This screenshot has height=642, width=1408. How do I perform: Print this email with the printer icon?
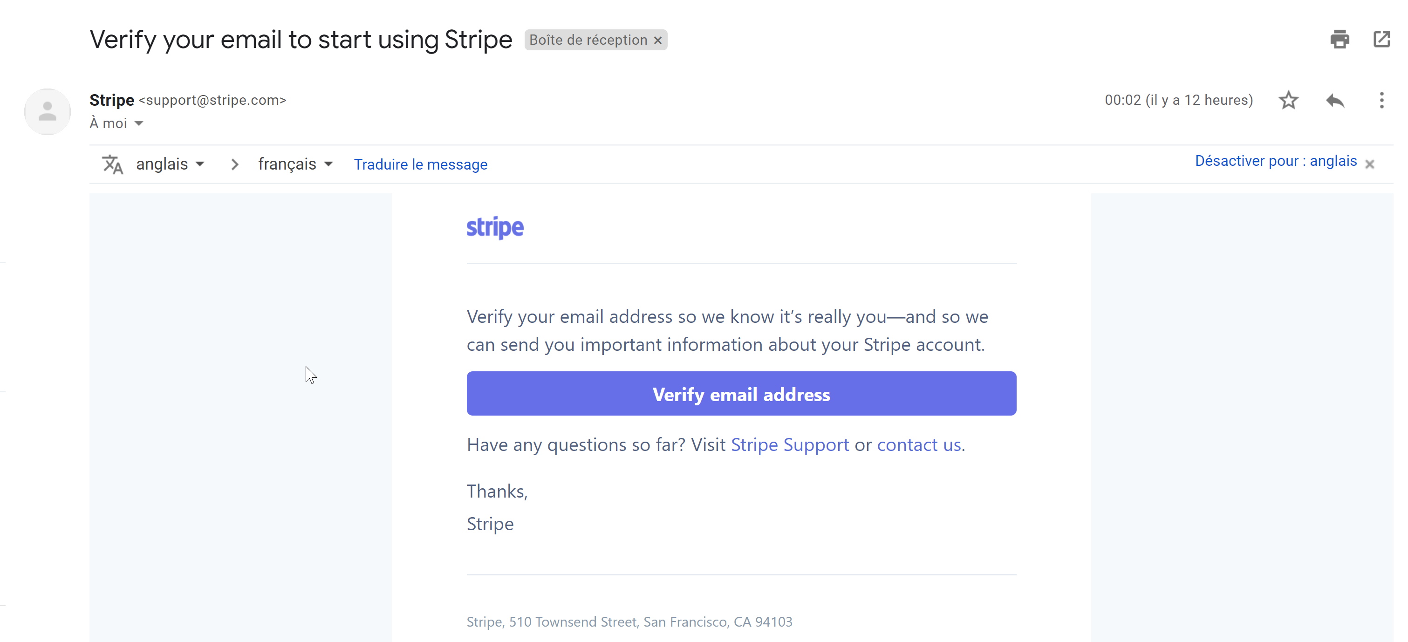[x=1339, y=39]
